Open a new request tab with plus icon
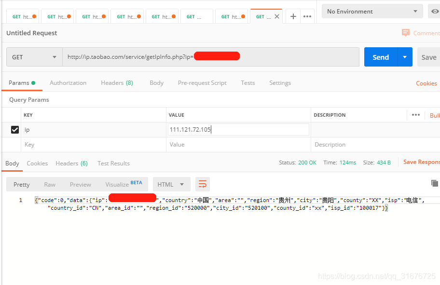Screen dimensions: 440x285 [x=293, y=16]
